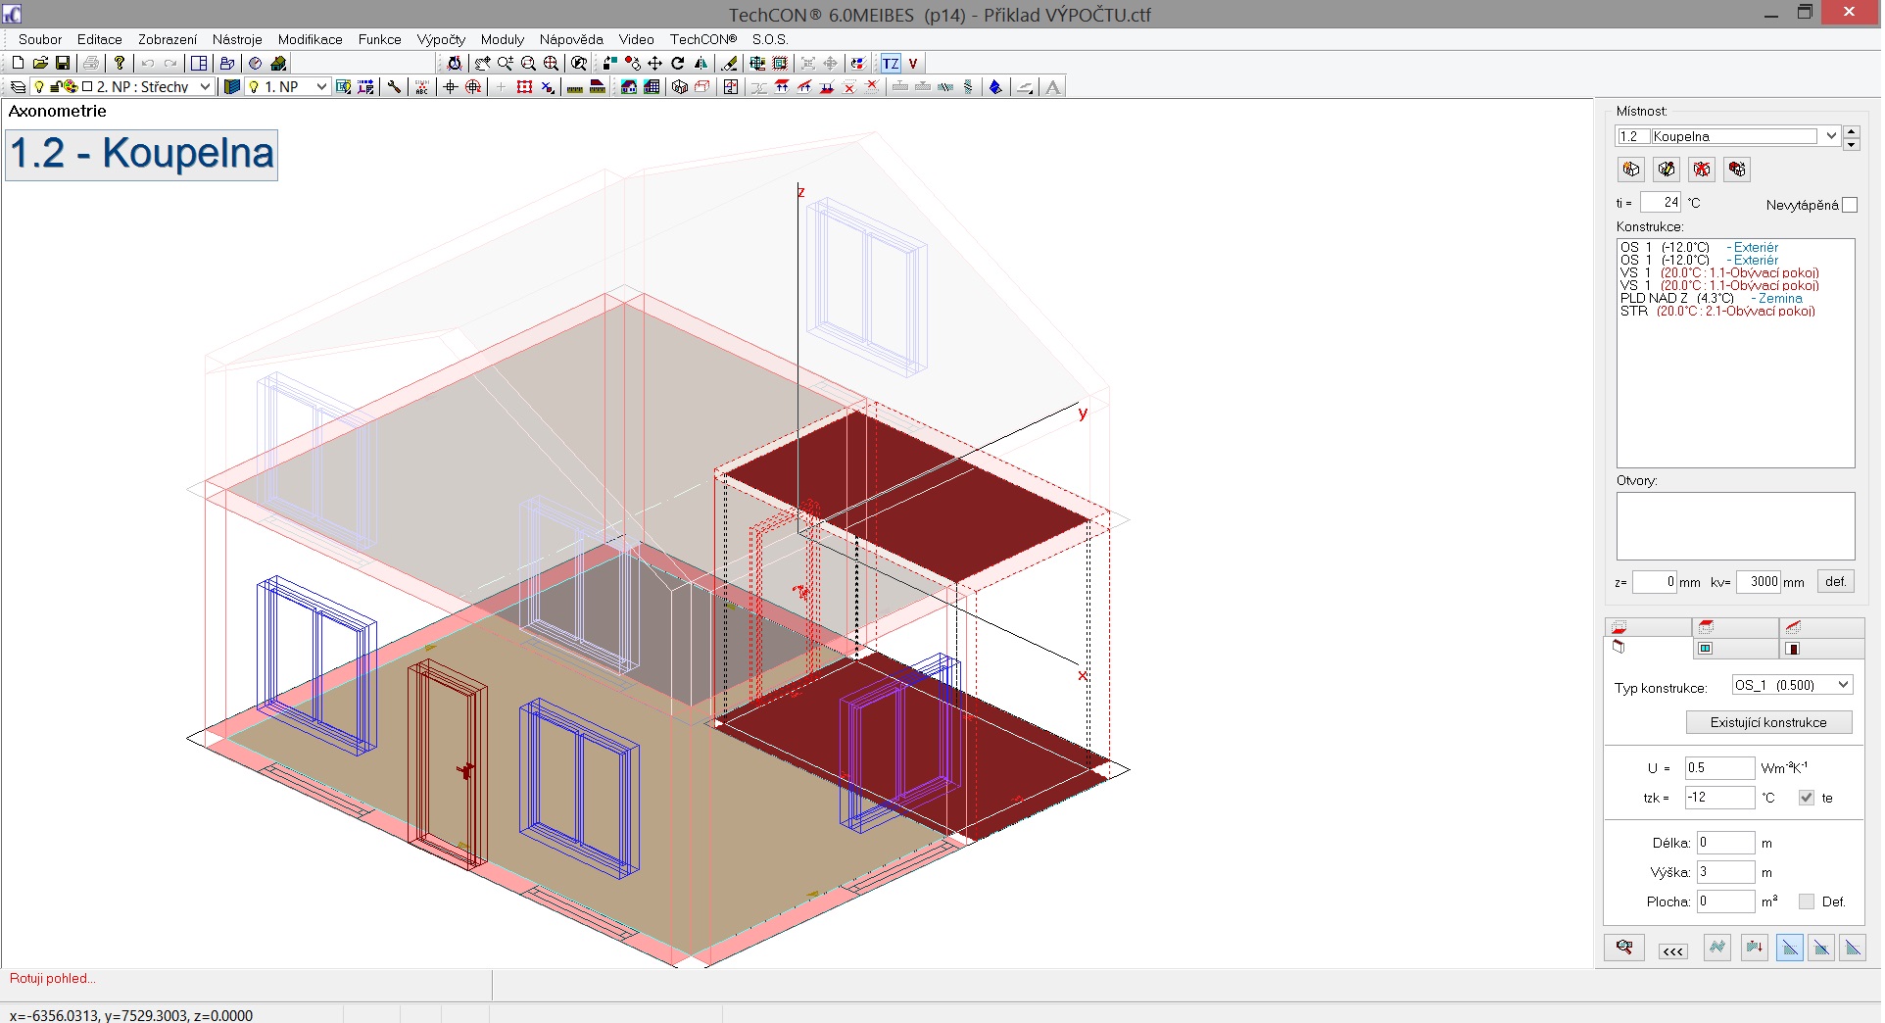The height and width of the screenshot is (1023, 1885).
Task: Click the wrench settings icon
Action: click(394, 87)
